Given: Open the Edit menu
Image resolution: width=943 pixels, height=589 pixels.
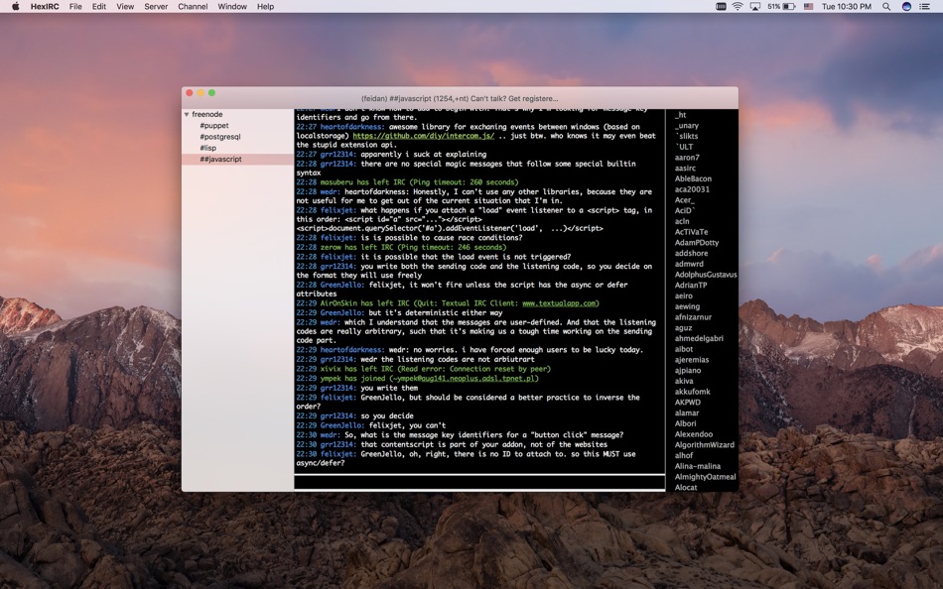Looking at the screenshot, I should point(99,7).
